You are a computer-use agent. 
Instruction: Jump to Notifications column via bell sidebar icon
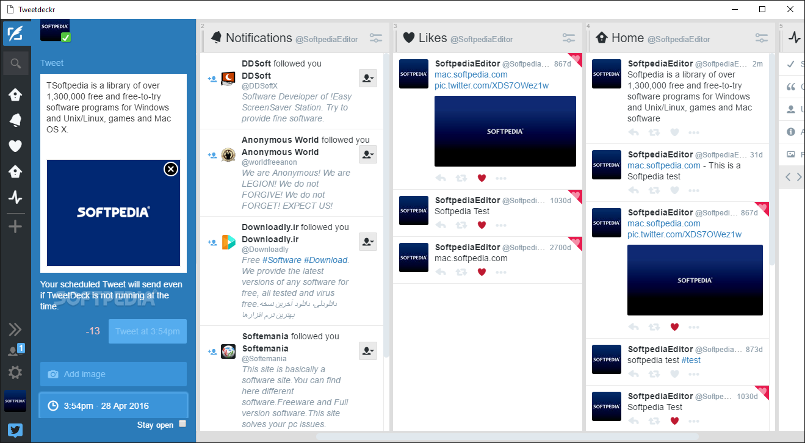point(15,120)
